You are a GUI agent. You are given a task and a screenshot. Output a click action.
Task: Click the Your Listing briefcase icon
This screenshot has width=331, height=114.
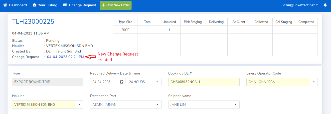[x=34, y=5]
